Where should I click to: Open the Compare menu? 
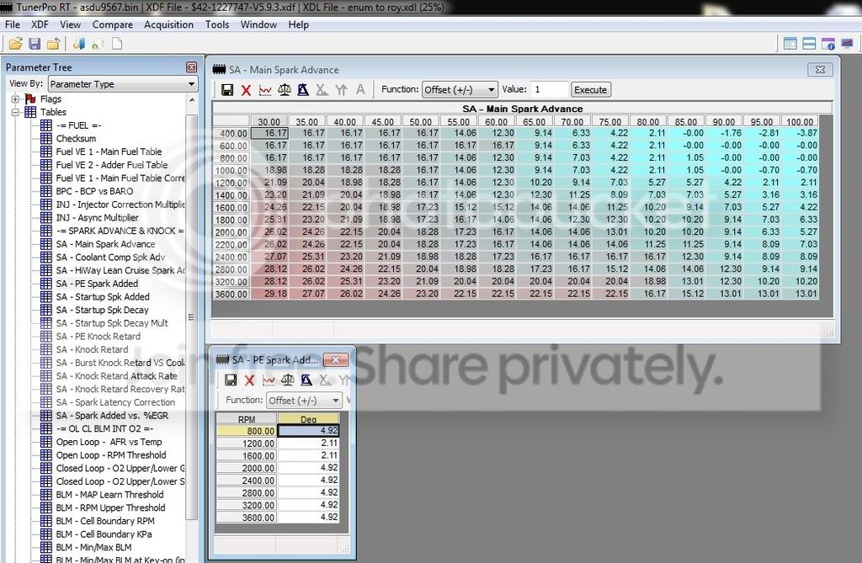(x=112, y=24)
